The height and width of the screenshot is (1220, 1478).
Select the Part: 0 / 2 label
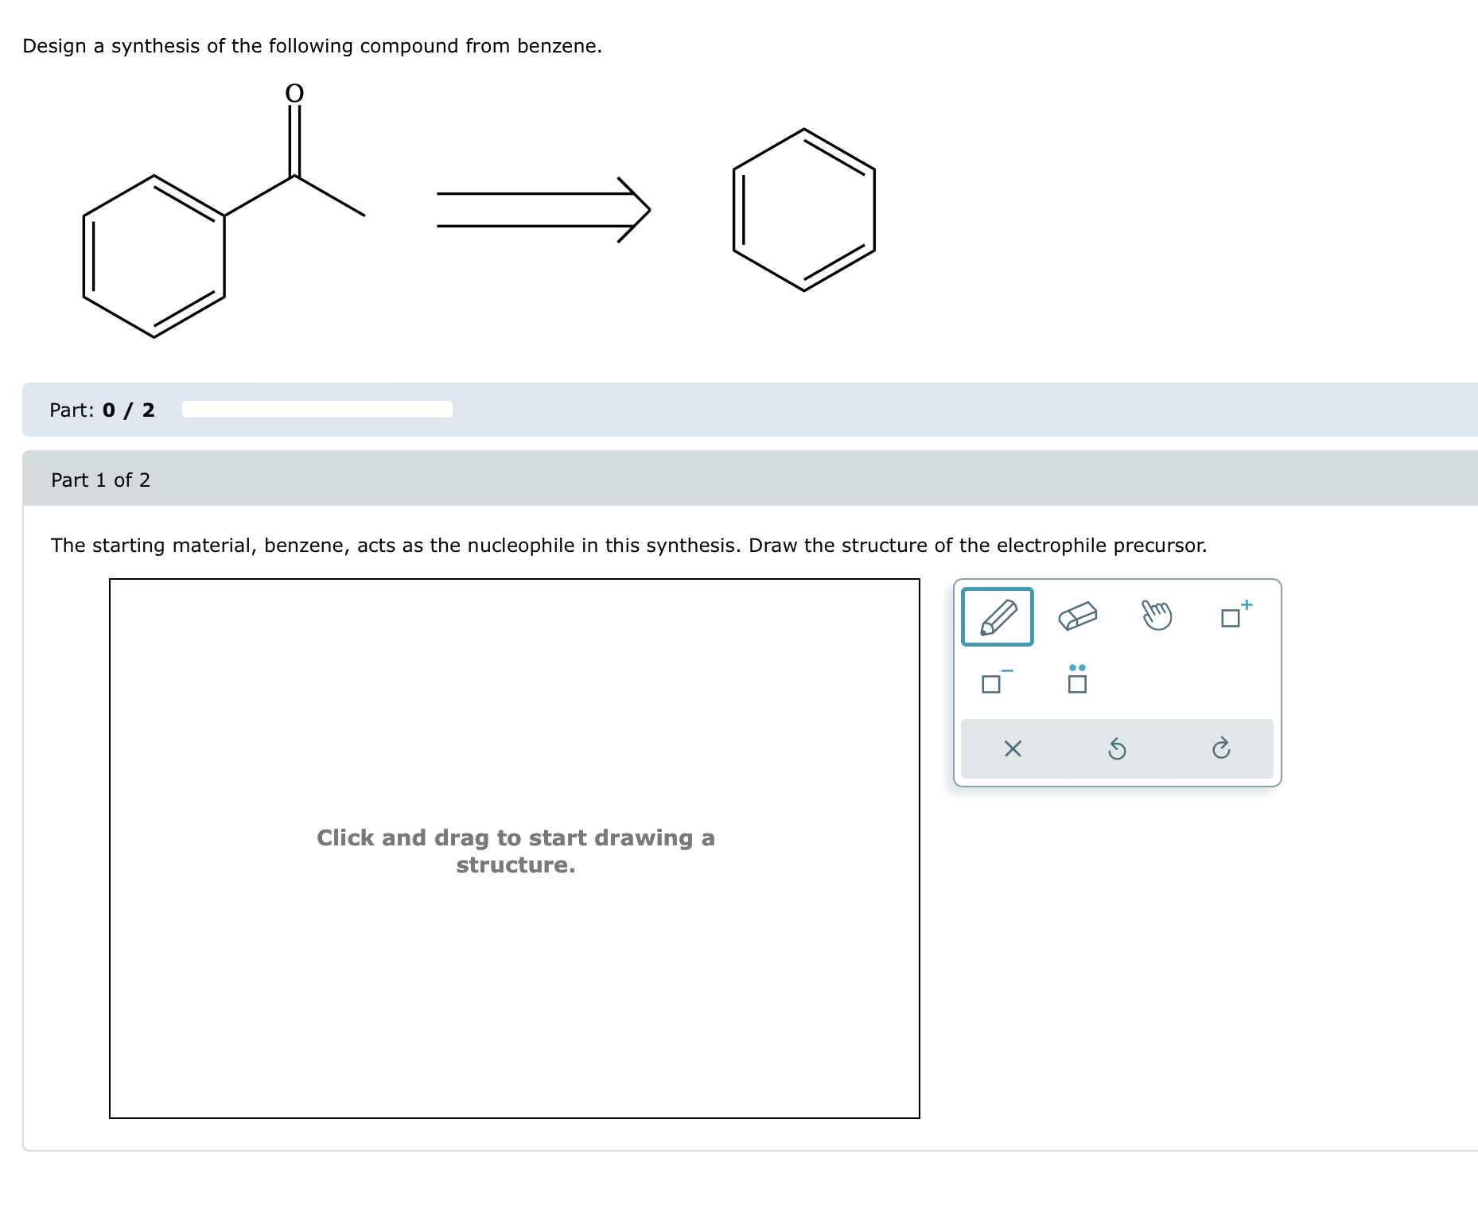tap(100, 410)
